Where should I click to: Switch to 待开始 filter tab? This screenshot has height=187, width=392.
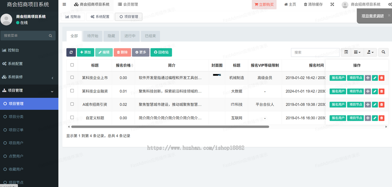point(93,36)
